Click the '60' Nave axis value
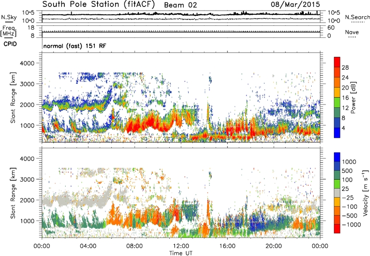 tap(331, 28)
